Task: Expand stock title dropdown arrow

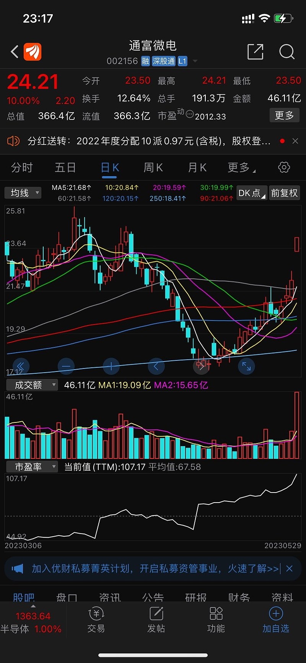Action: (195, 61)
